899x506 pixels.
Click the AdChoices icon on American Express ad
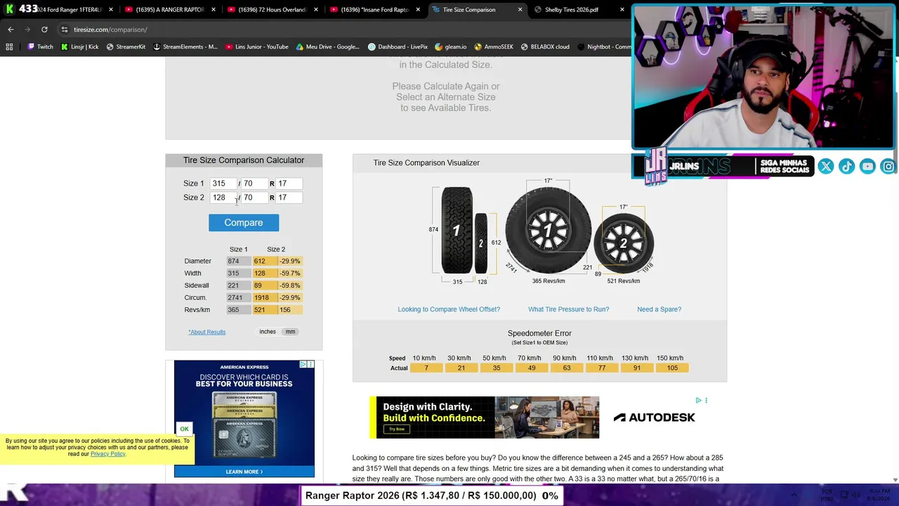click(303, 364)
